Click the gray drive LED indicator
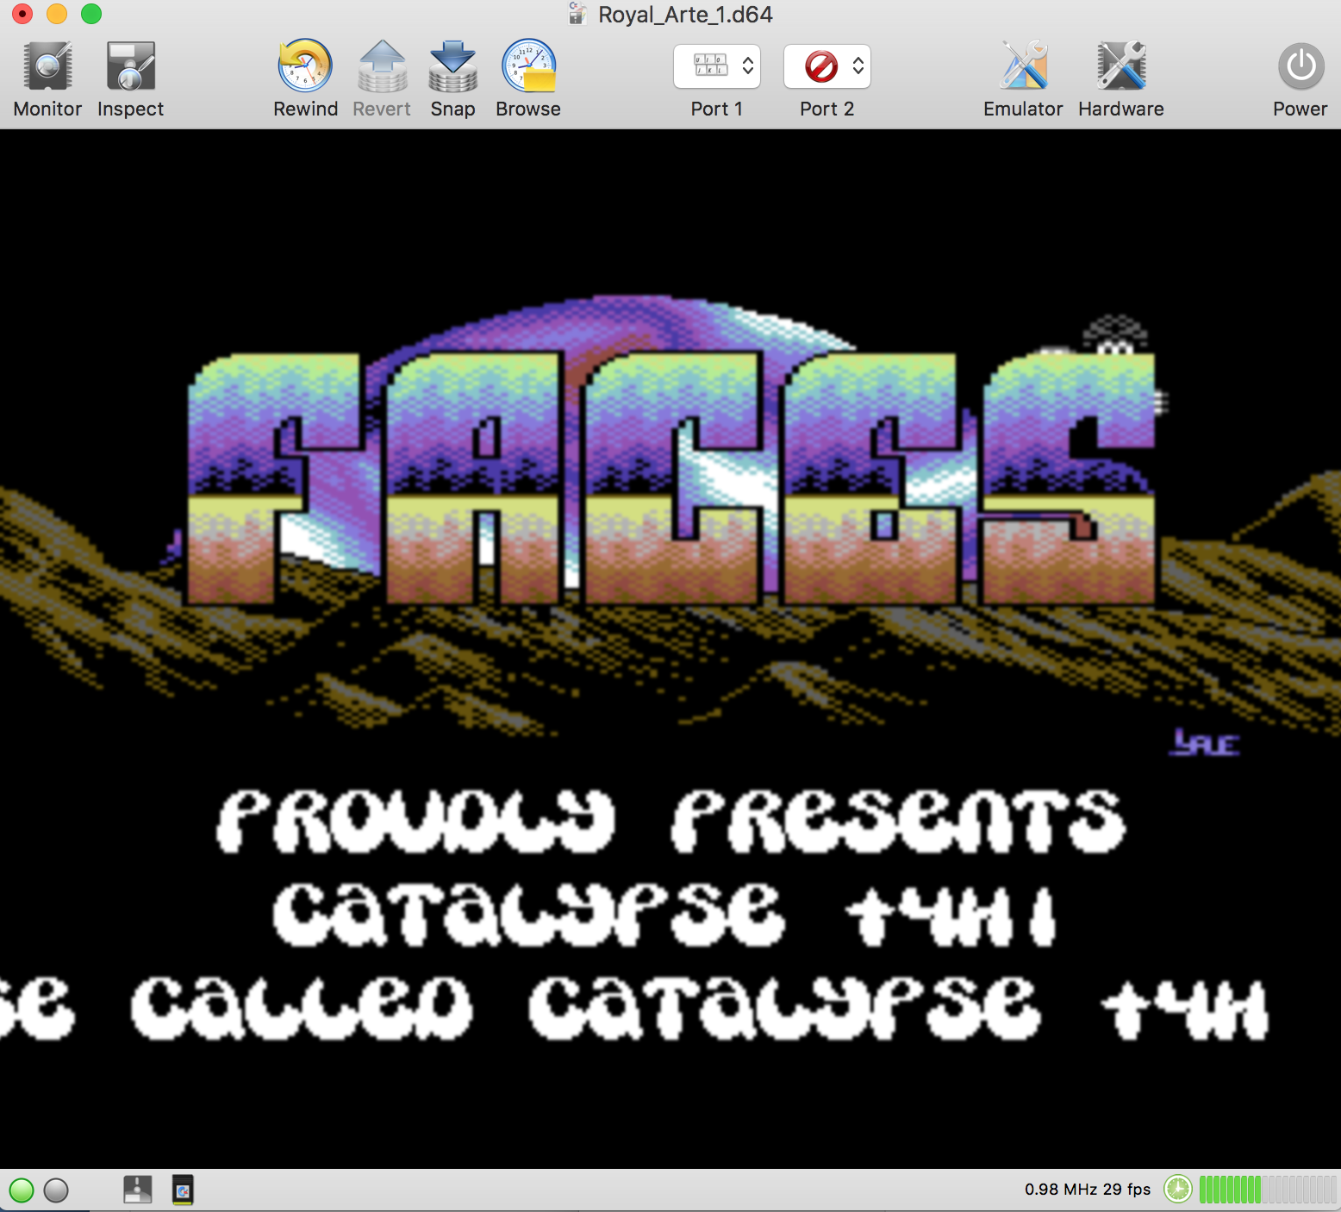This screenshot has height=1212, width=1341. pyautogui.click(x=56, y=1190)
